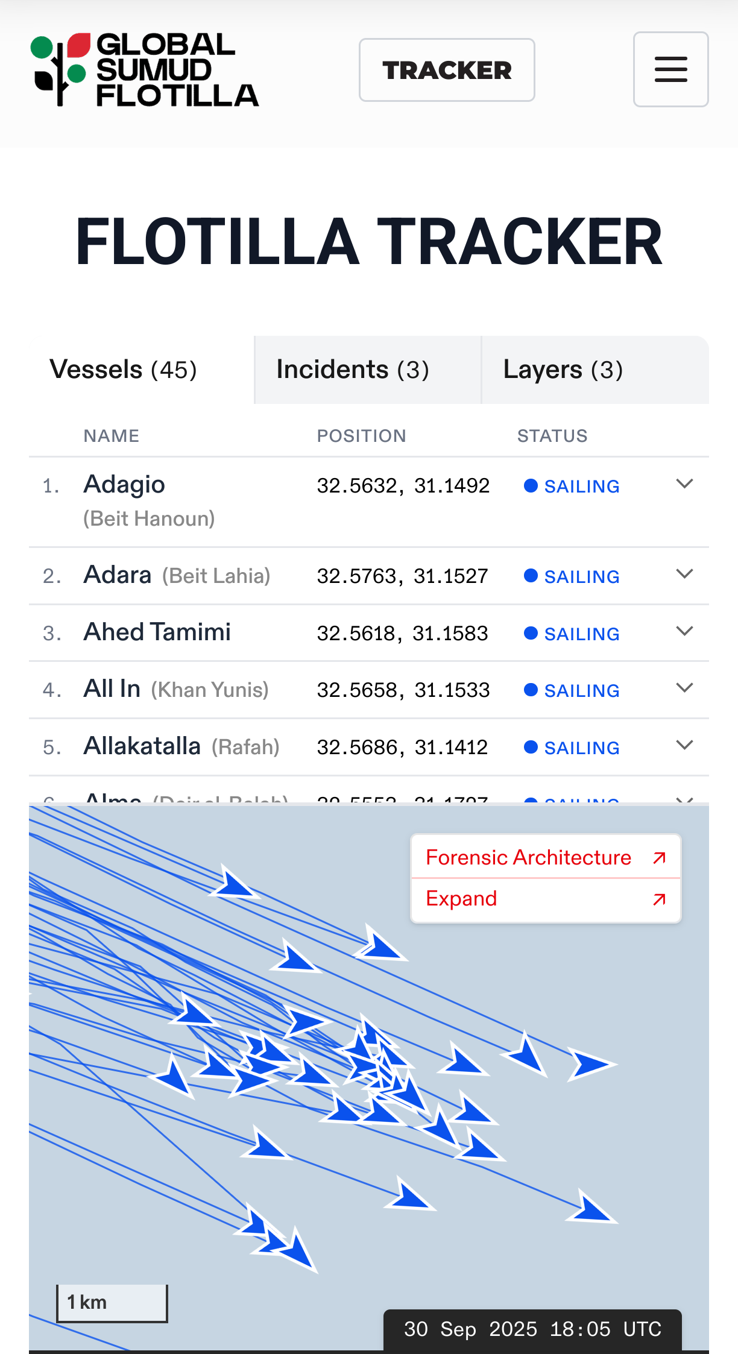Click the blue sailing dot for Allakatalla
738x1354 pixels.
click(531, 748)
